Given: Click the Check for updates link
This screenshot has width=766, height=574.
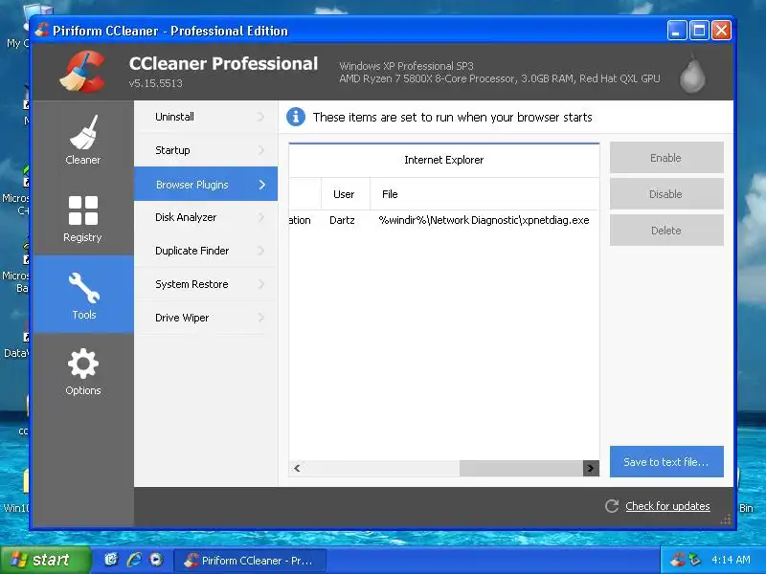Looking at the screenshot, I should click(x=667, y=506).
